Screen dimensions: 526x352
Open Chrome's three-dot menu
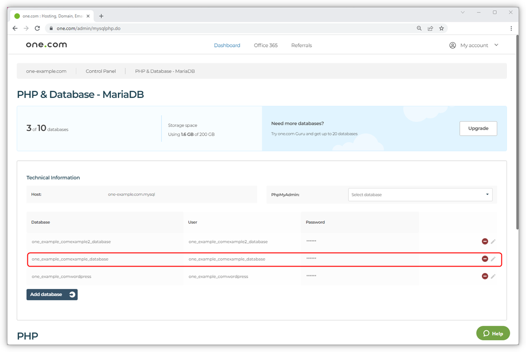(511, 28)
